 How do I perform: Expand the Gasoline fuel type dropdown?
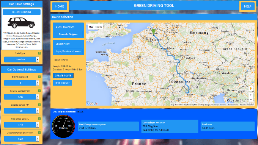[22, 59]
